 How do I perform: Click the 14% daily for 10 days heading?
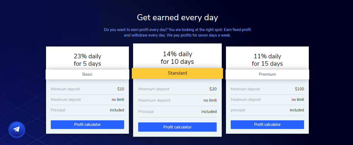click(177, 58)
